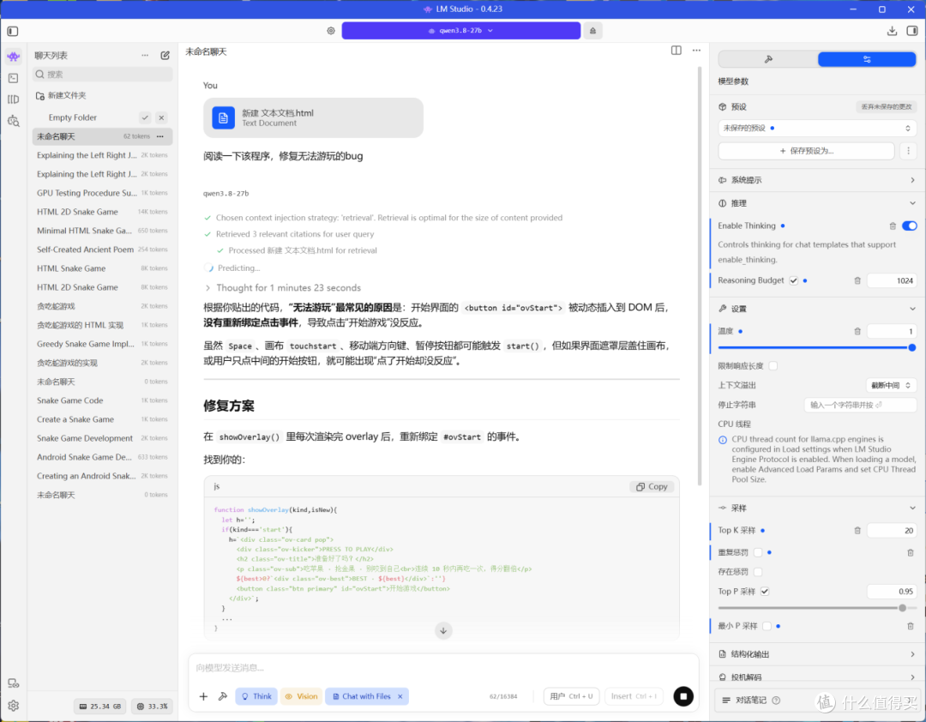
Task: Reset temperature with trash icon
Action: [x=857, y=332]
